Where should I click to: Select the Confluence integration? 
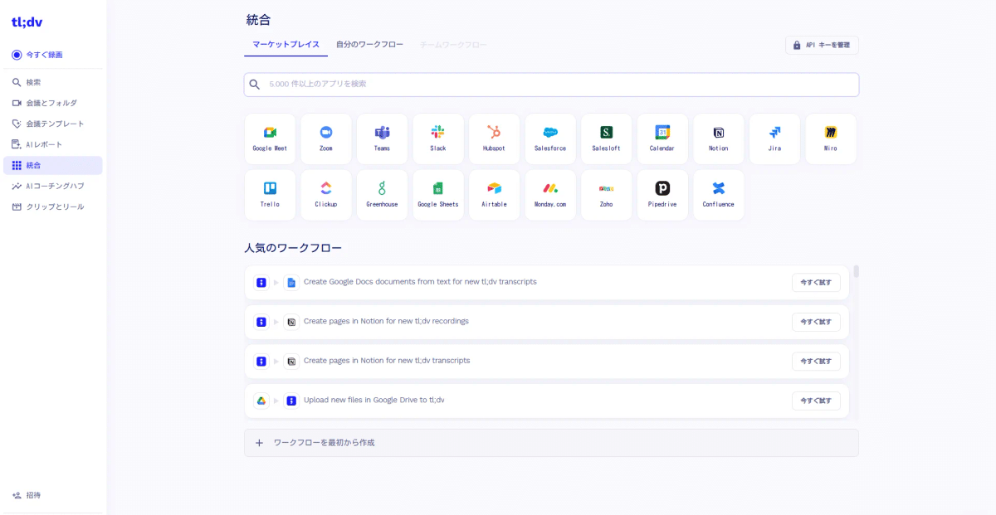pyautogui.click(x=719, y=195)
